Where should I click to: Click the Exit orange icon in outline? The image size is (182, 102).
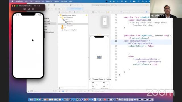(x=62, y=28)
